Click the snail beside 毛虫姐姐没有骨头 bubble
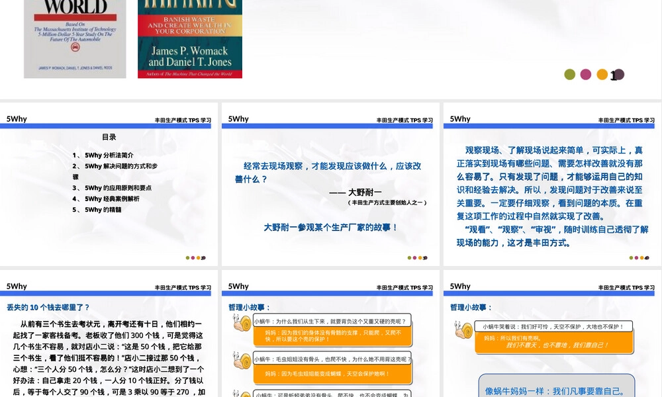 (242, 361)
